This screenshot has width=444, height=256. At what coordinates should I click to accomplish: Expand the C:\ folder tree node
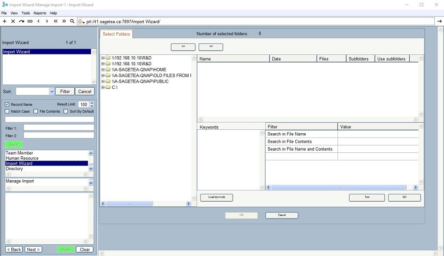pos(103,88)
